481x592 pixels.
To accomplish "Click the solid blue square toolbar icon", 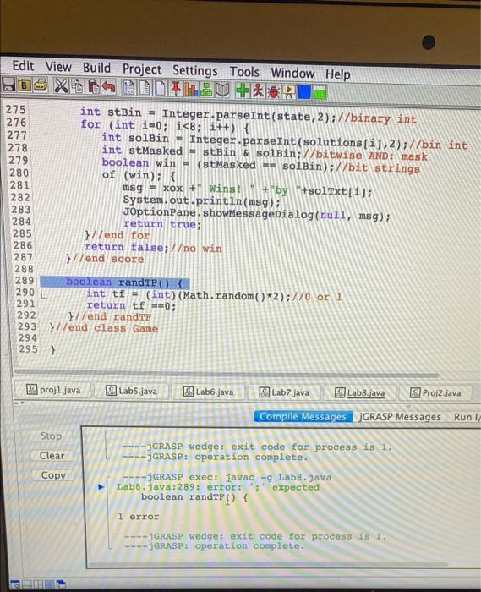I will [304, 92].
